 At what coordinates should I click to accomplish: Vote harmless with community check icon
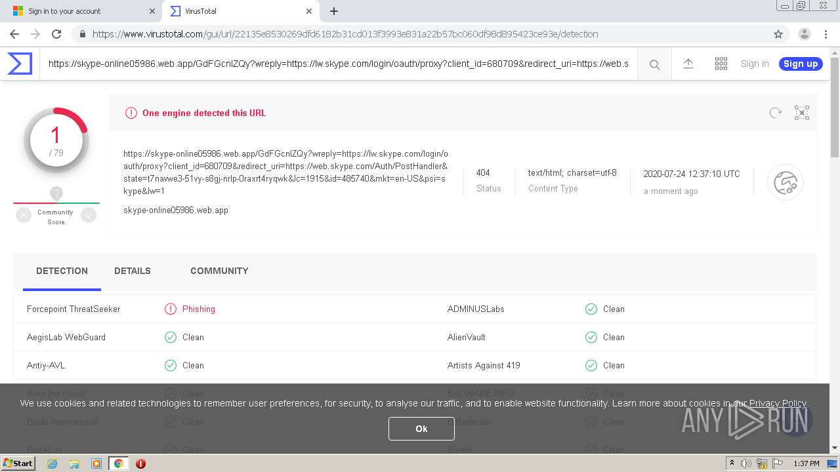click(89, 214)
